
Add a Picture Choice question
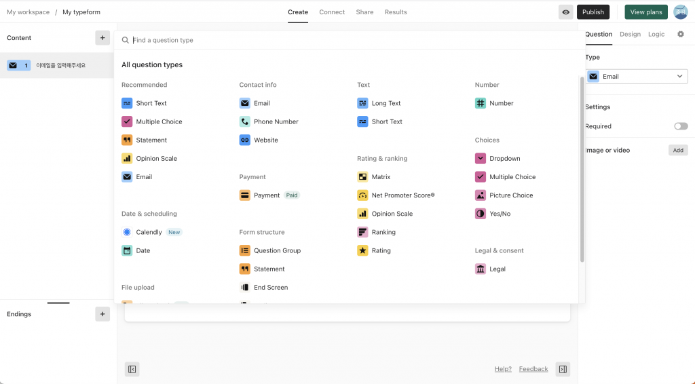click(504, 195)
